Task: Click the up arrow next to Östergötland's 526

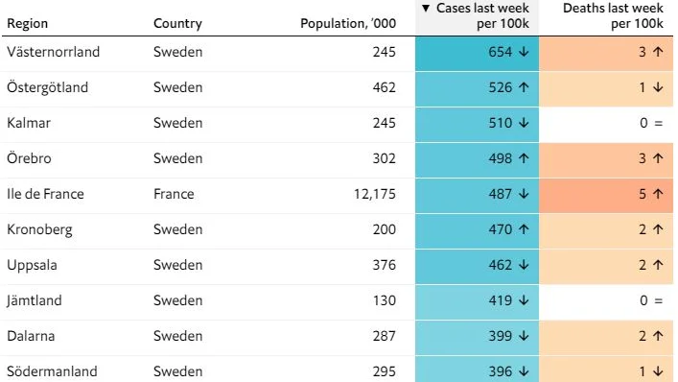Action: [x=524, y=87]
